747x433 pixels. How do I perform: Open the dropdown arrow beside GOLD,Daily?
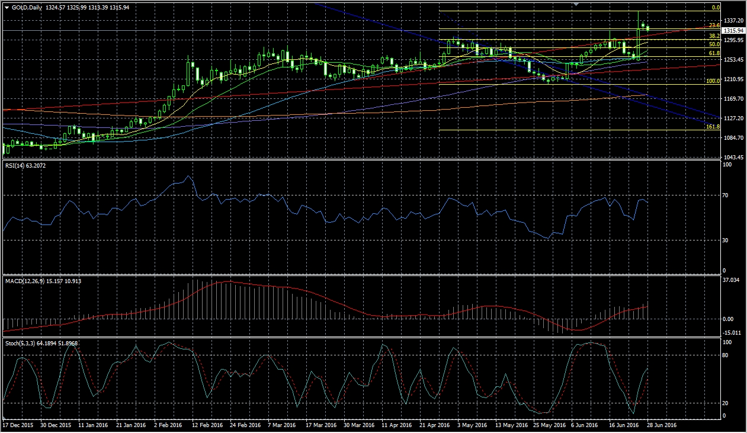[7, 7]
